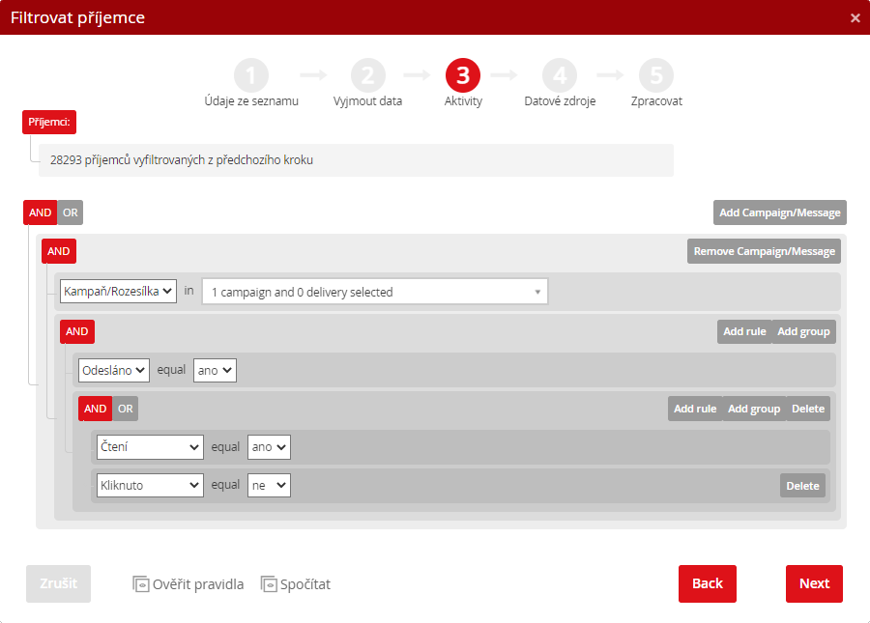Open the Kliknuto field dropdown
This screenshot has width=870, height=623.
(x=150, y=485)
